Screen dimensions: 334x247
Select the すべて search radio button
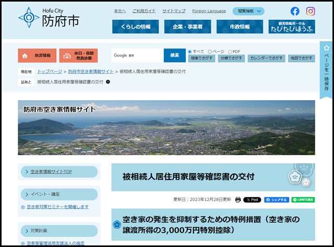(190, 52)
